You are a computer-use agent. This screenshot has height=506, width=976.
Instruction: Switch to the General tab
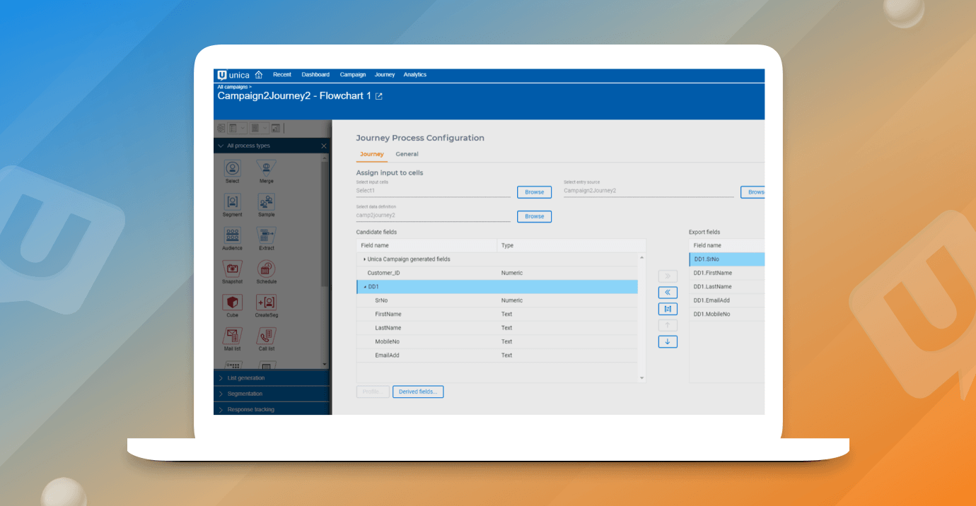[407, 154]
